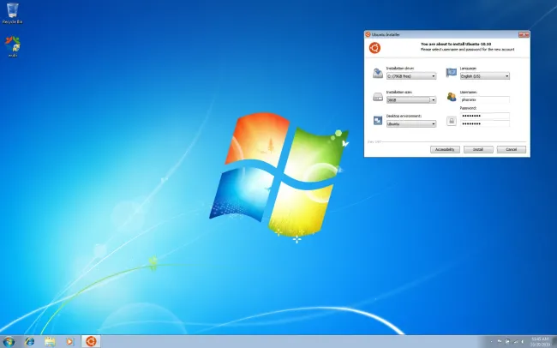Click the username users icon
The height and width of the screenshot is (348, 557).
pyautogui.click(x=451, y=96)
